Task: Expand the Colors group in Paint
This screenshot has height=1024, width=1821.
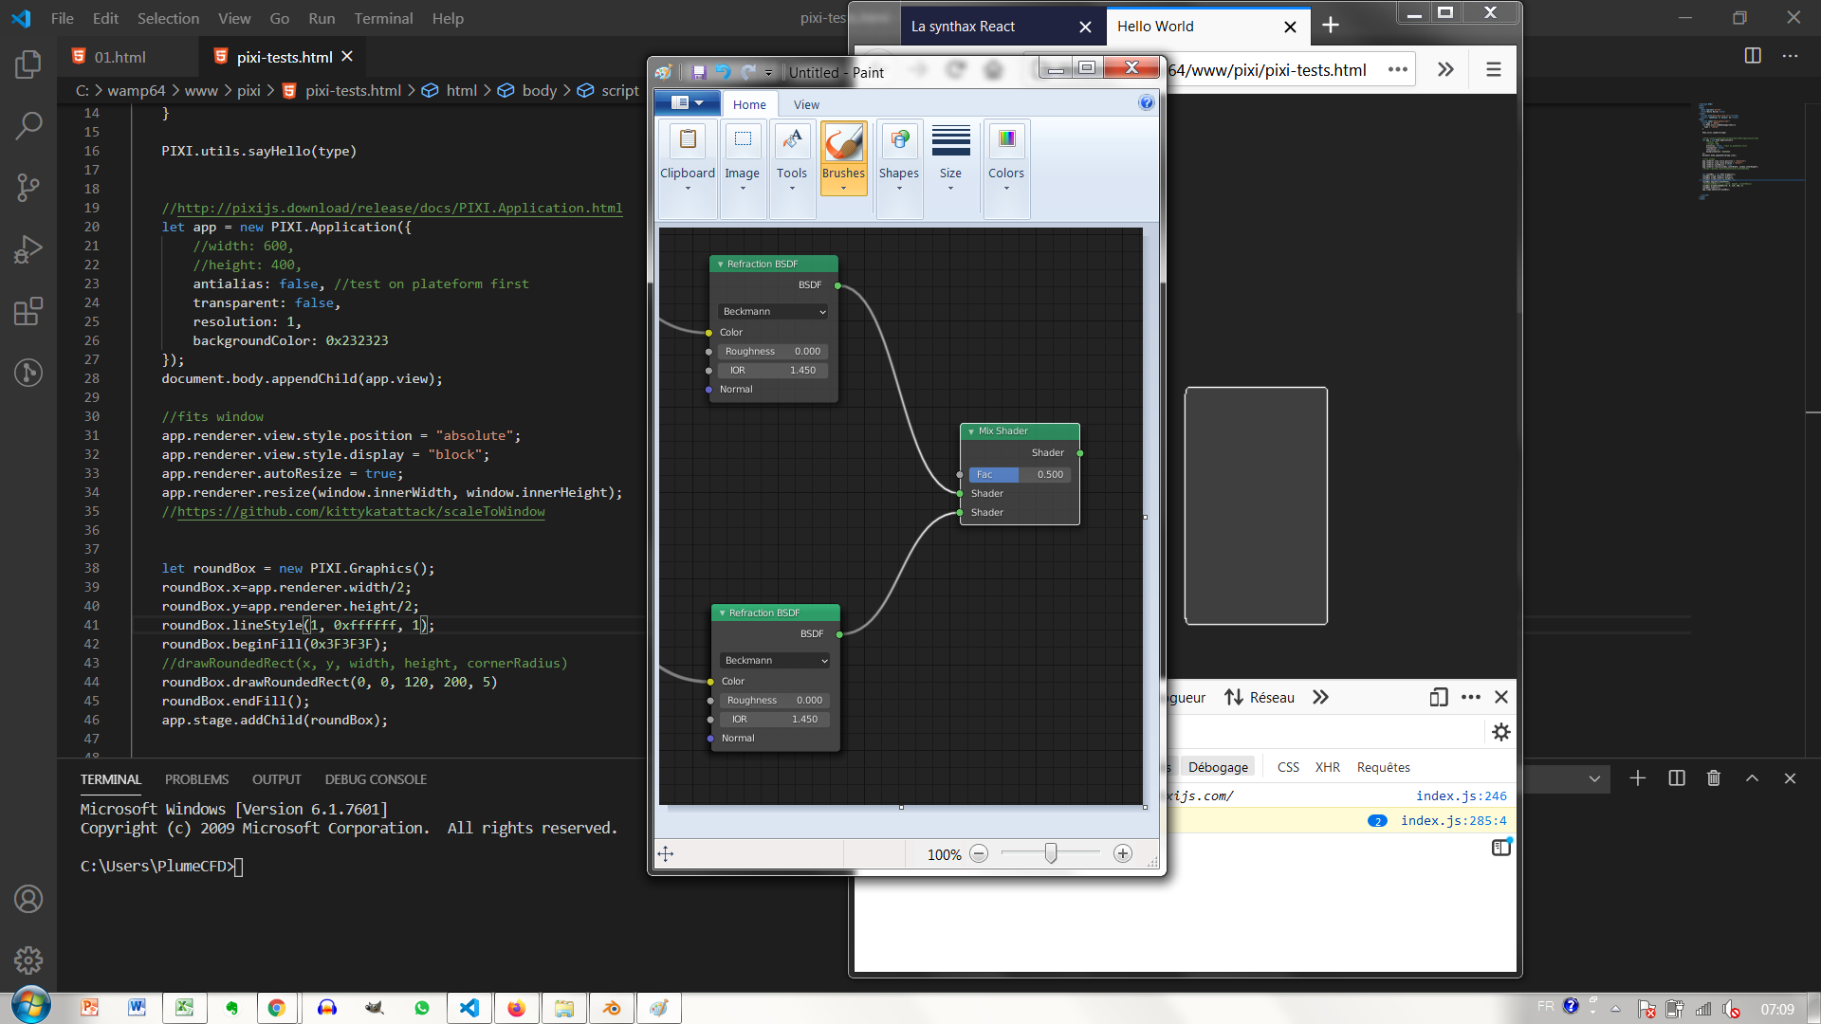Action: pos(1006,170)
